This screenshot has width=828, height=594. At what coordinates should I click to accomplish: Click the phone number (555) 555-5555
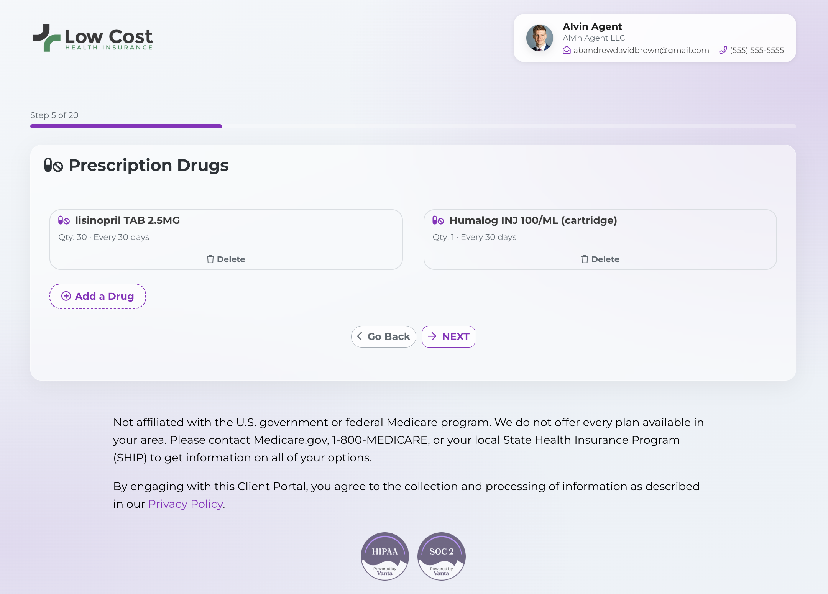click(x=757, y=50)
